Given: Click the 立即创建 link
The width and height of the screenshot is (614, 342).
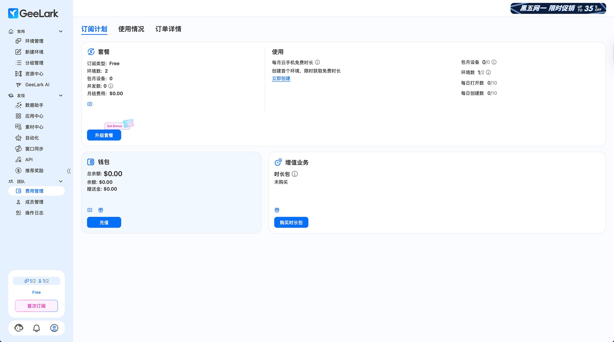Looking at the screenshot, I should click(281, 78).
